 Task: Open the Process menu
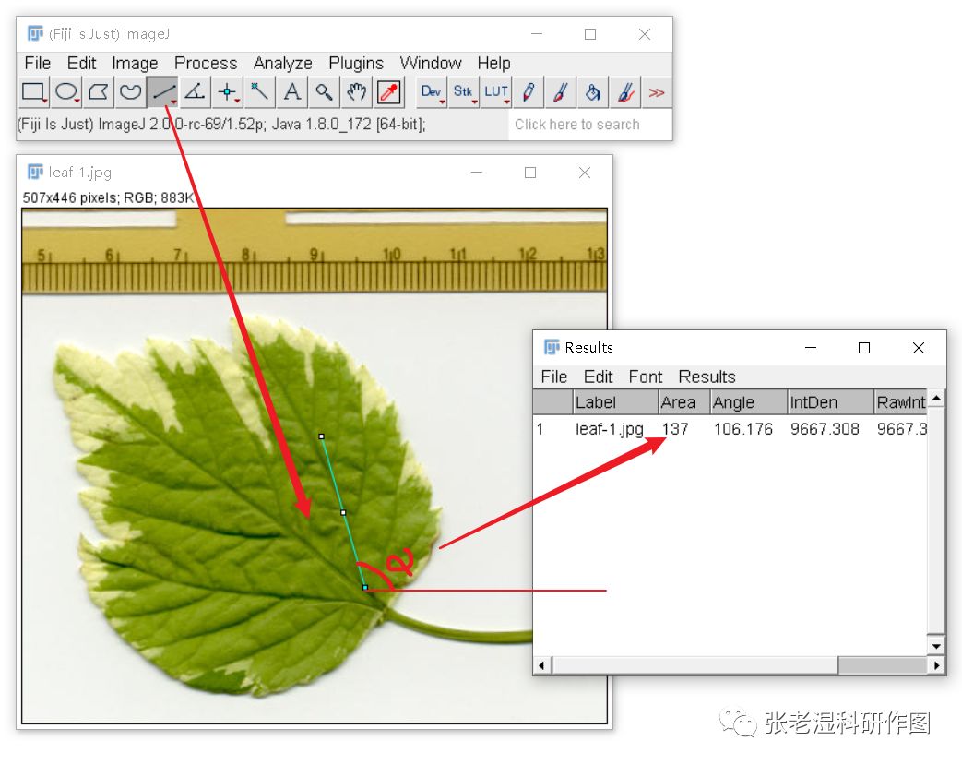click(x=206, y=64)
